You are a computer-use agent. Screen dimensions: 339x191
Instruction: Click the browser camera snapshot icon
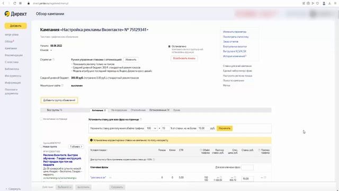[x=308, y=3]
